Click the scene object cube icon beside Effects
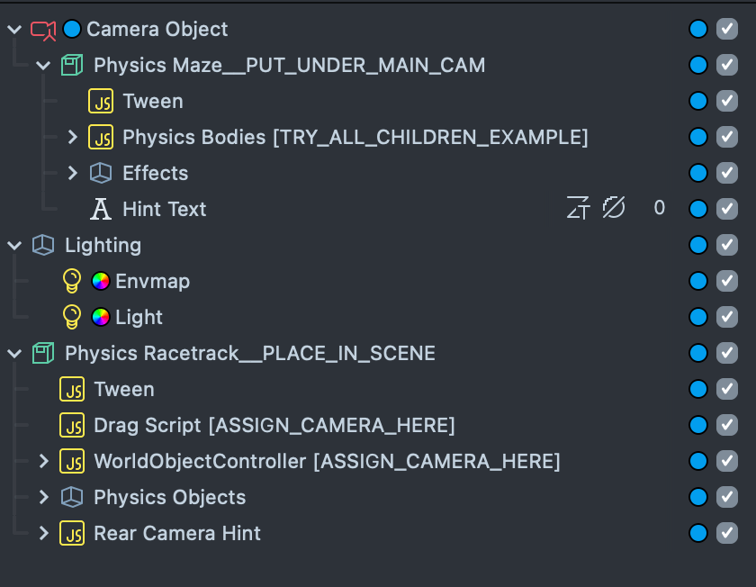 coord(101,173)
